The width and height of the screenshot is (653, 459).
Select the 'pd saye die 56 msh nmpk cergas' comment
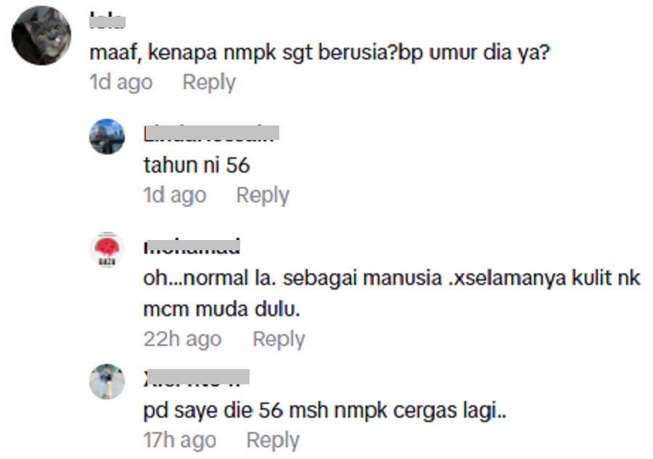(x=325, y=410)
